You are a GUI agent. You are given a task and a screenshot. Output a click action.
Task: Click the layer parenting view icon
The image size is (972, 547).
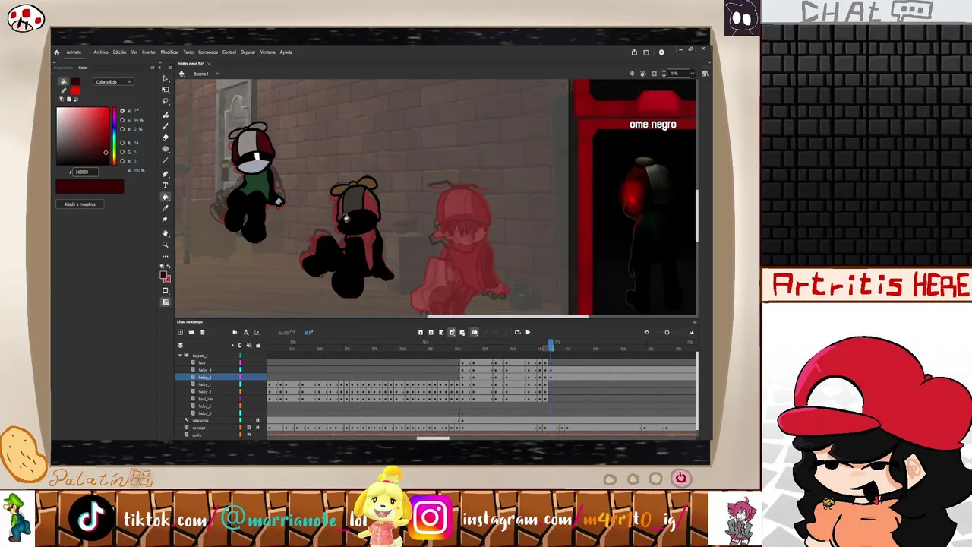[245, 332]
